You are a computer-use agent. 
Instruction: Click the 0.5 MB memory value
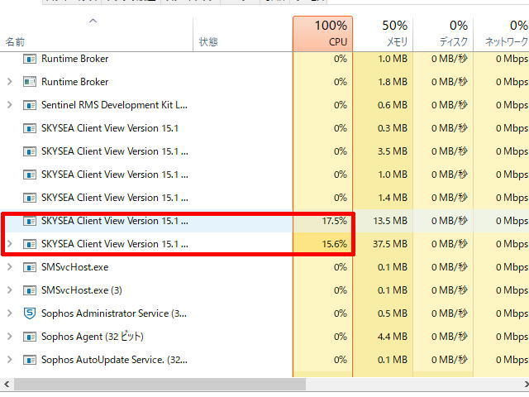393,313
